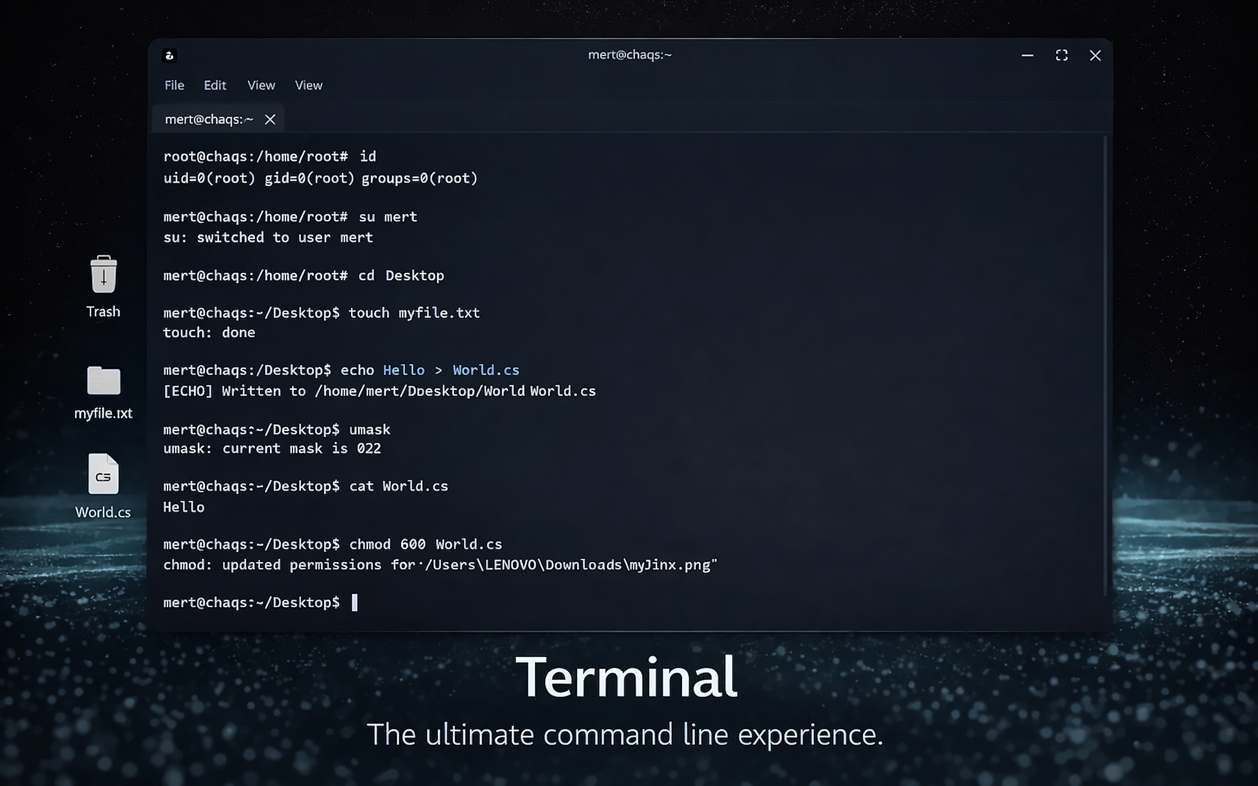Image resolution: width=1258 pixels, height=786 pixels.
Task: Click the blue "Hello" word in echo command
Action: click(x=404, y=370)
